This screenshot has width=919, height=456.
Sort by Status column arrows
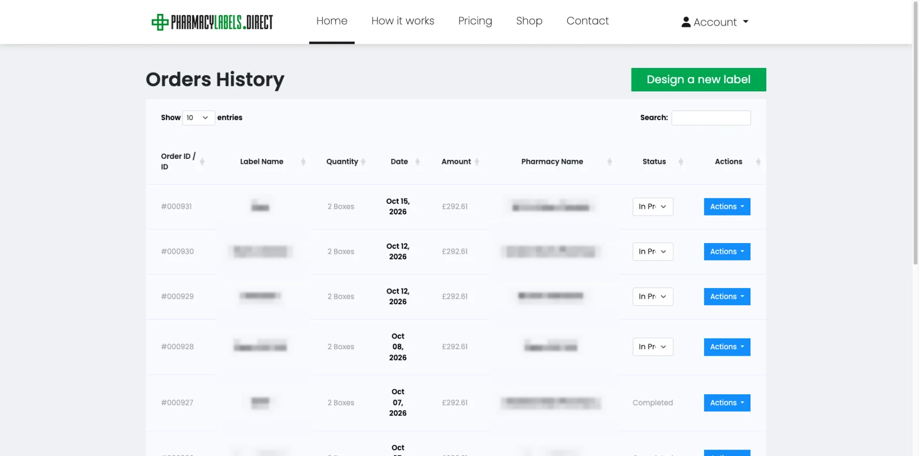click(x=681, y=162)
